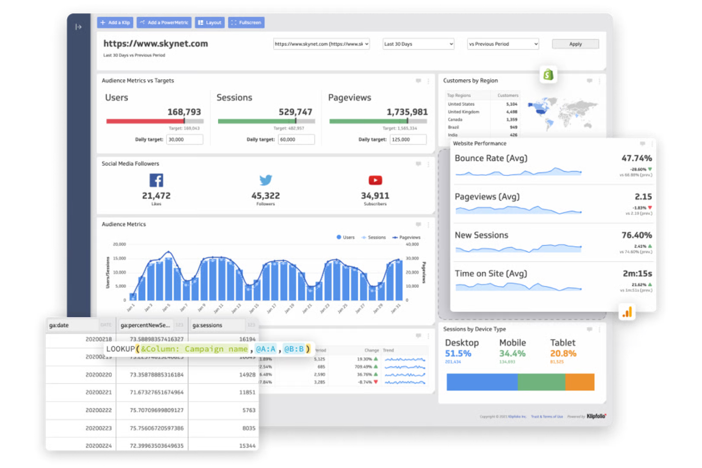702x468 pixels.
Task: Open the Last 30 Days dropdown
Action: 418,44
